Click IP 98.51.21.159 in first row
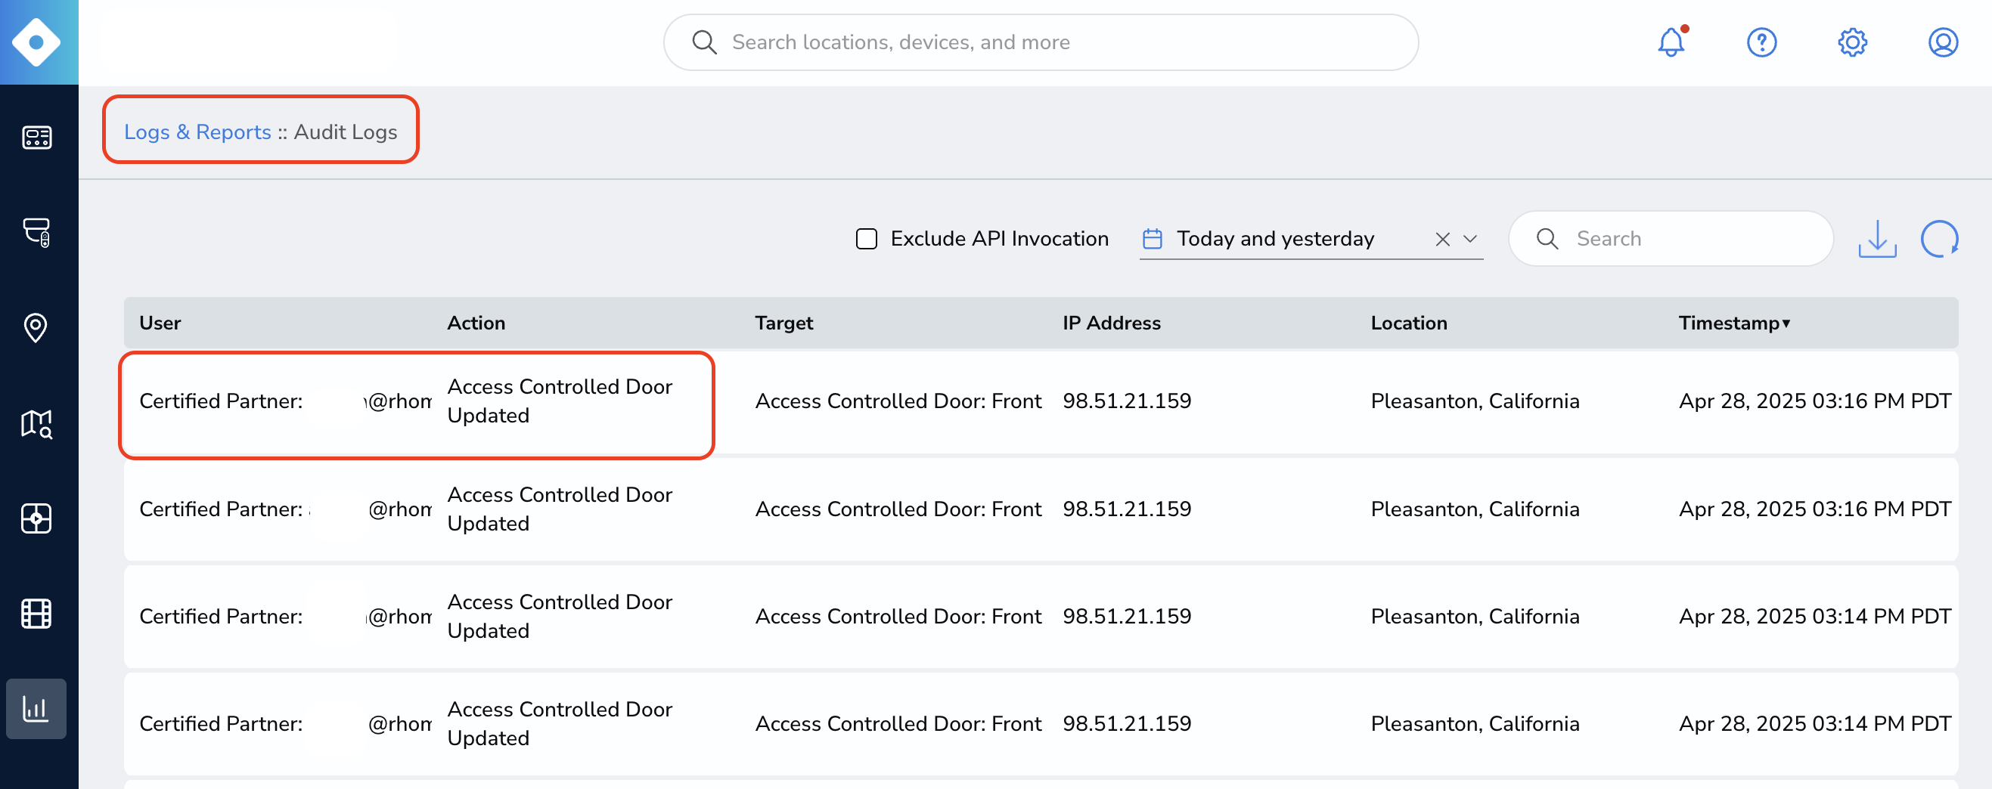Screen dimensions: 1992x789 click(1127, 401)
